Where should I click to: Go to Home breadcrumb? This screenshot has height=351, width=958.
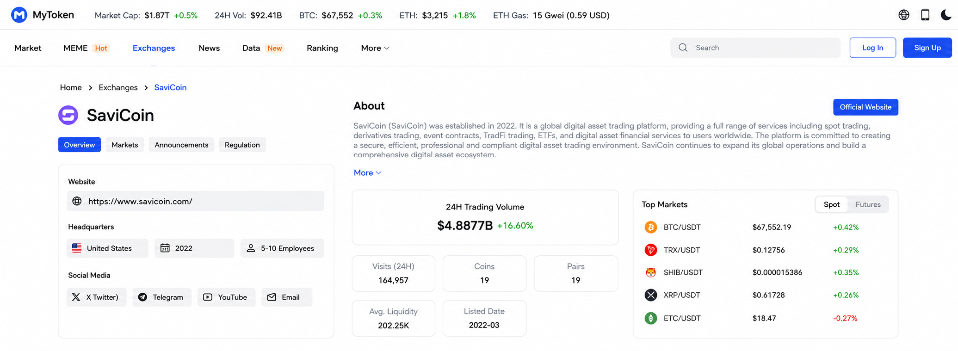tap(71, 87)
